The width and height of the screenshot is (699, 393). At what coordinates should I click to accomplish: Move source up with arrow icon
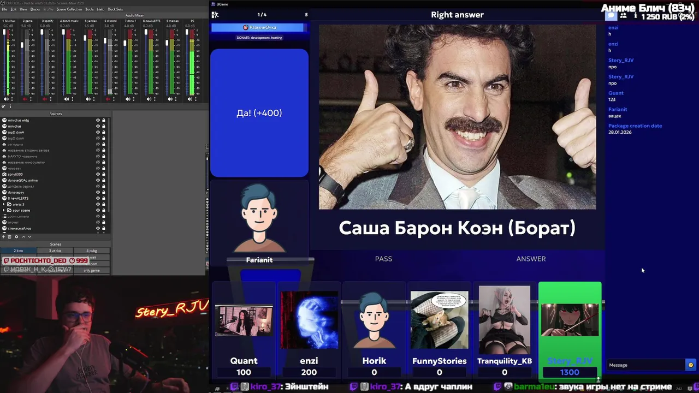(x=23, y=237)
